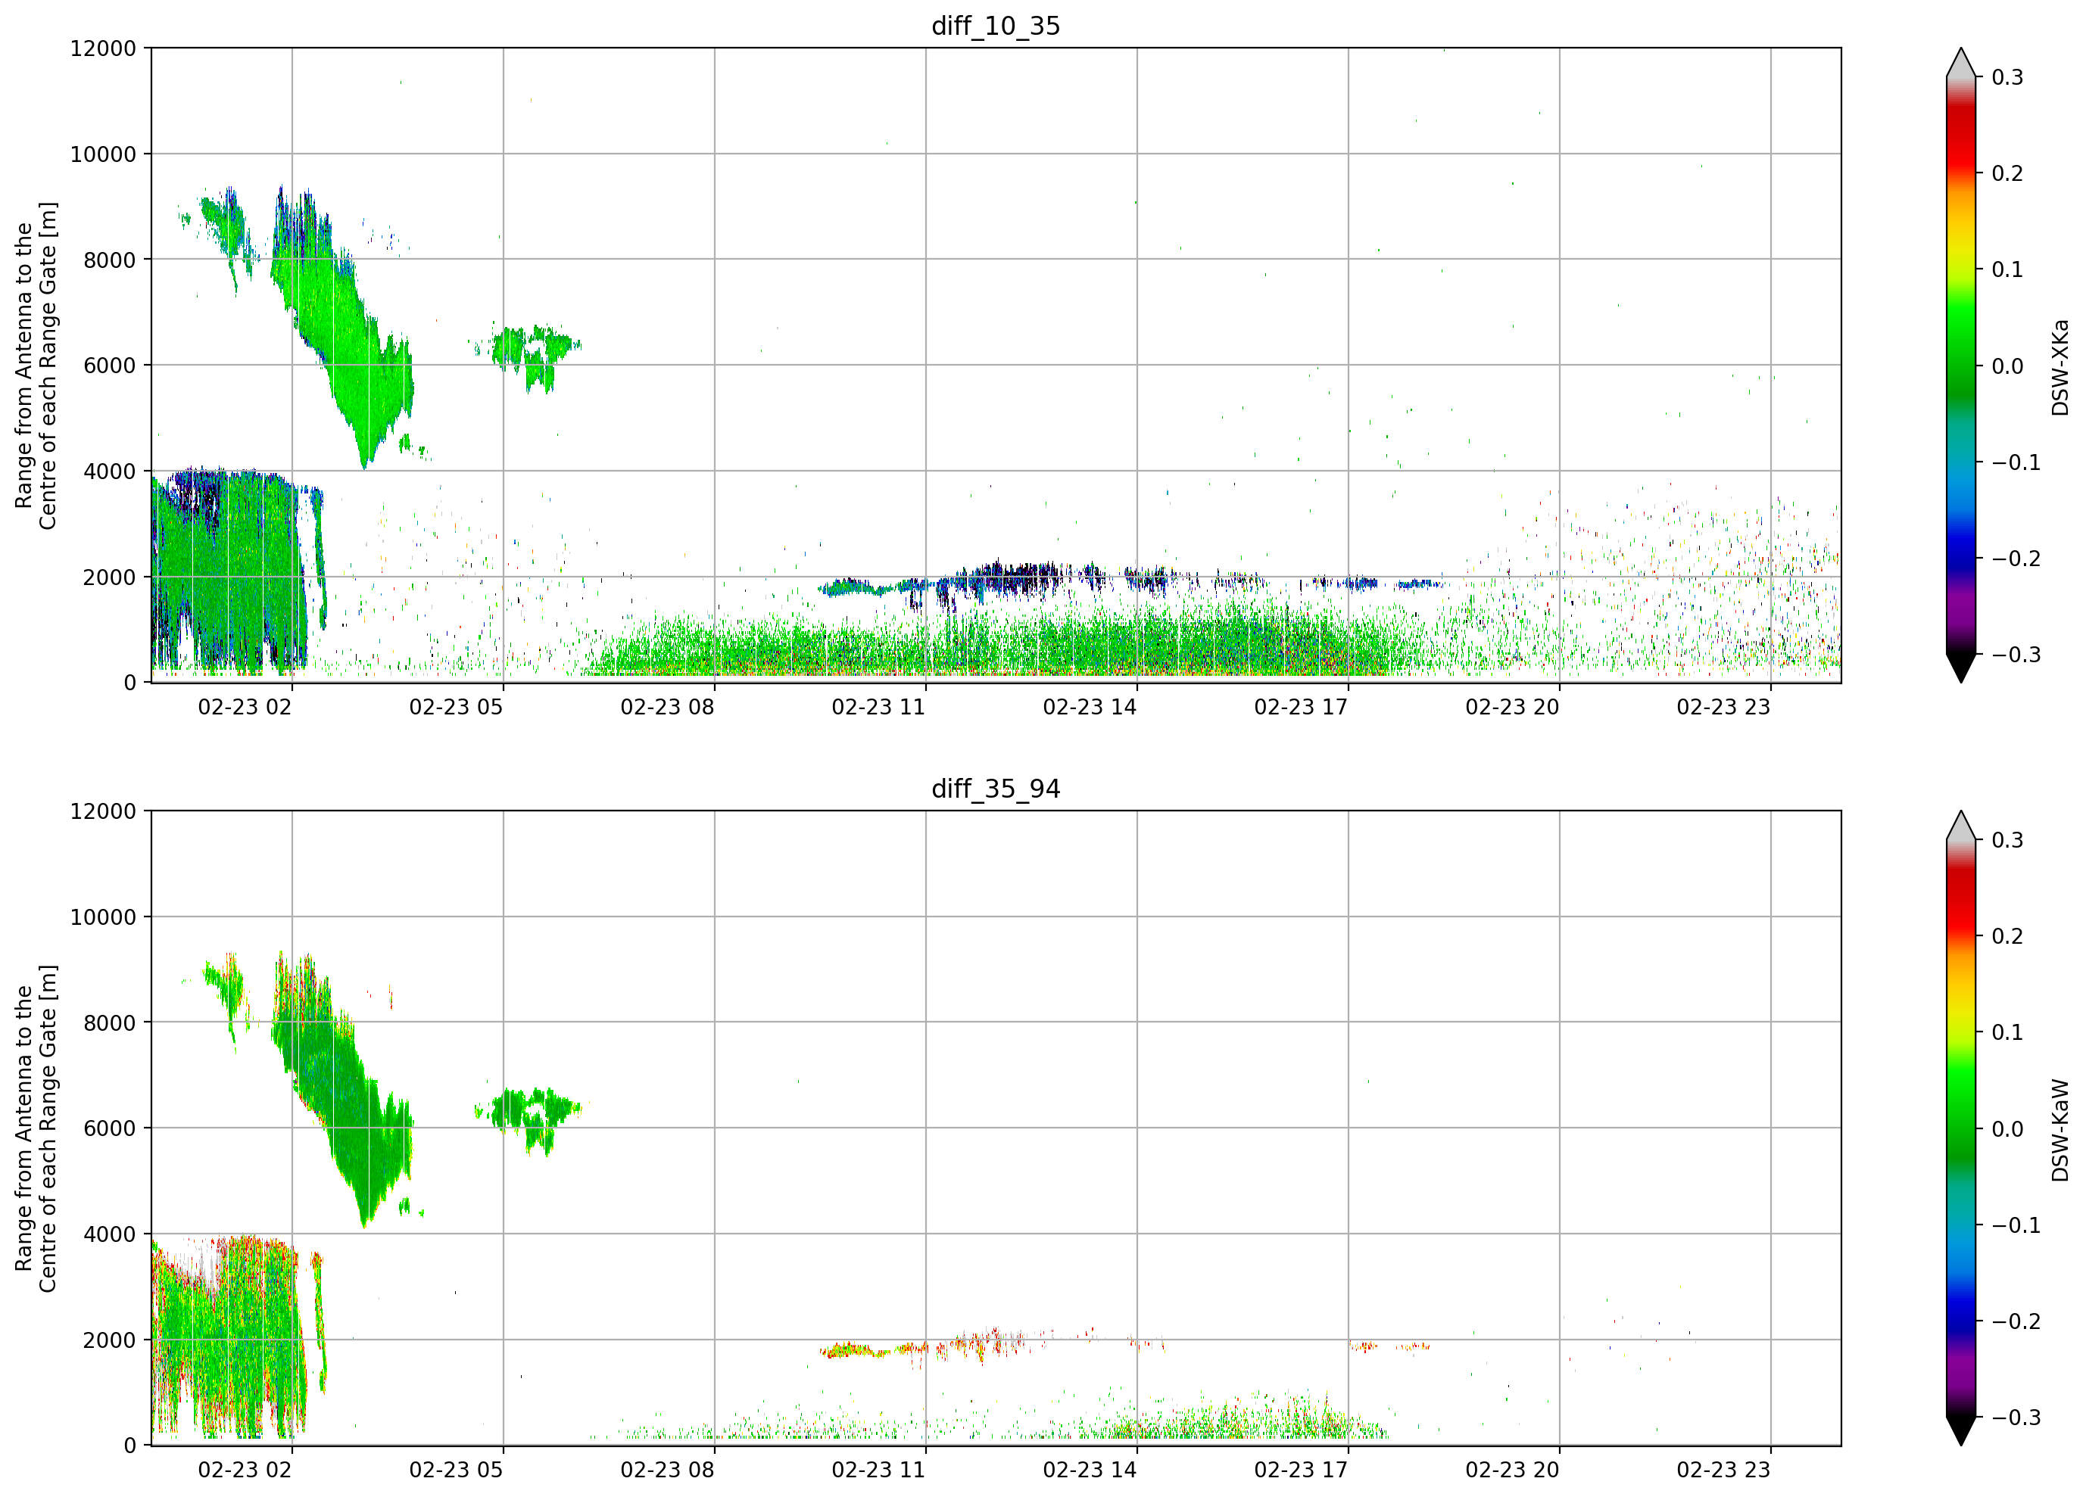Click the 02-23 14 time label under diff_10_35

[x=1090, y=707]
